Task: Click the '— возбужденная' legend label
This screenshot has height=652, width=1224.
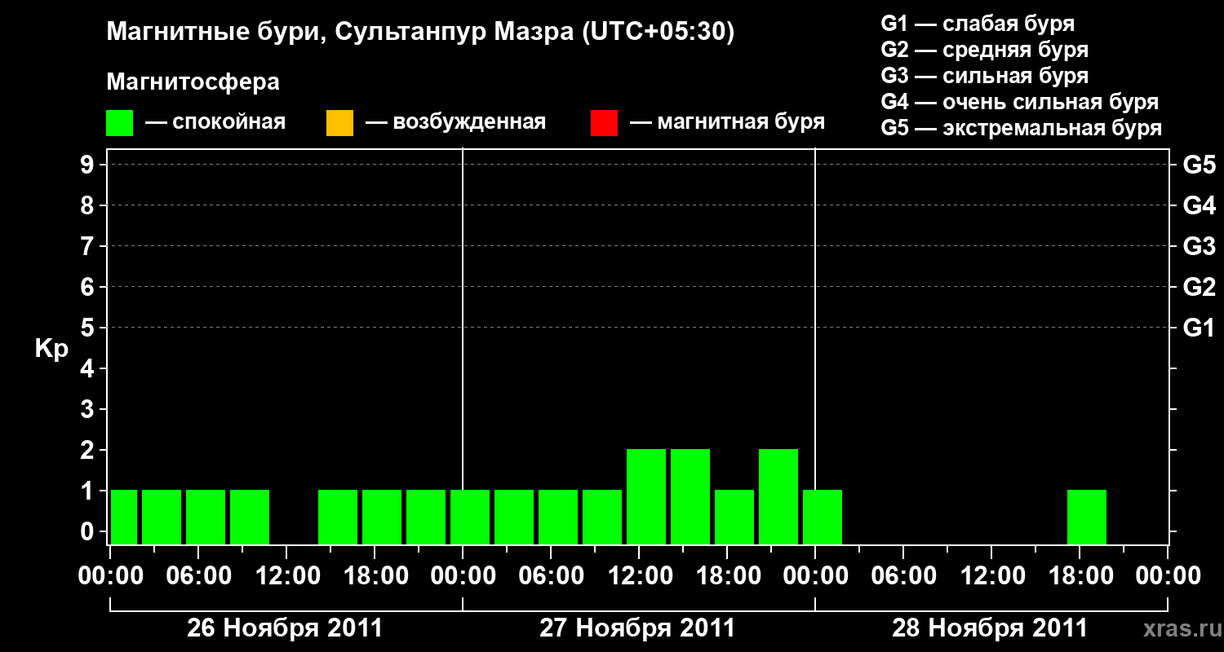Action: pyautogui.click(x=455, y=122)
